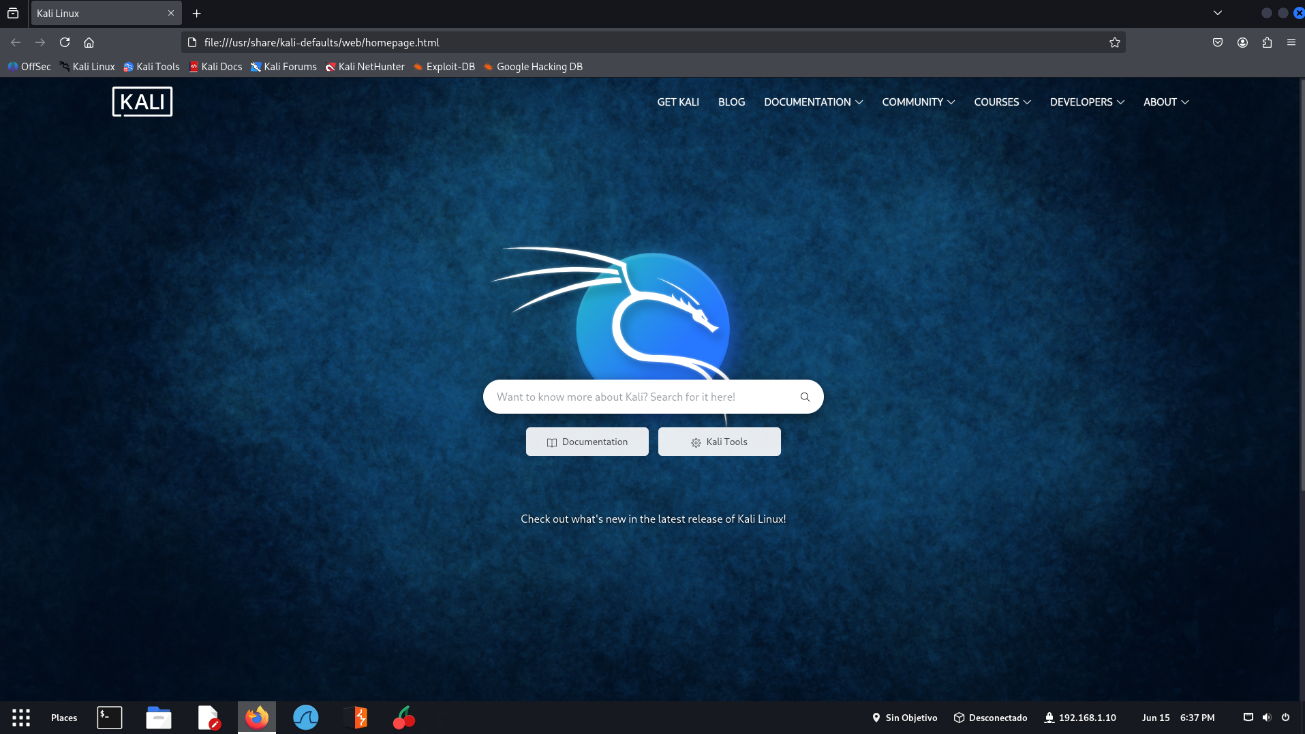Click the KALI logo
Viewport: 1305px width, 734px height.
(x=142, y=102)
